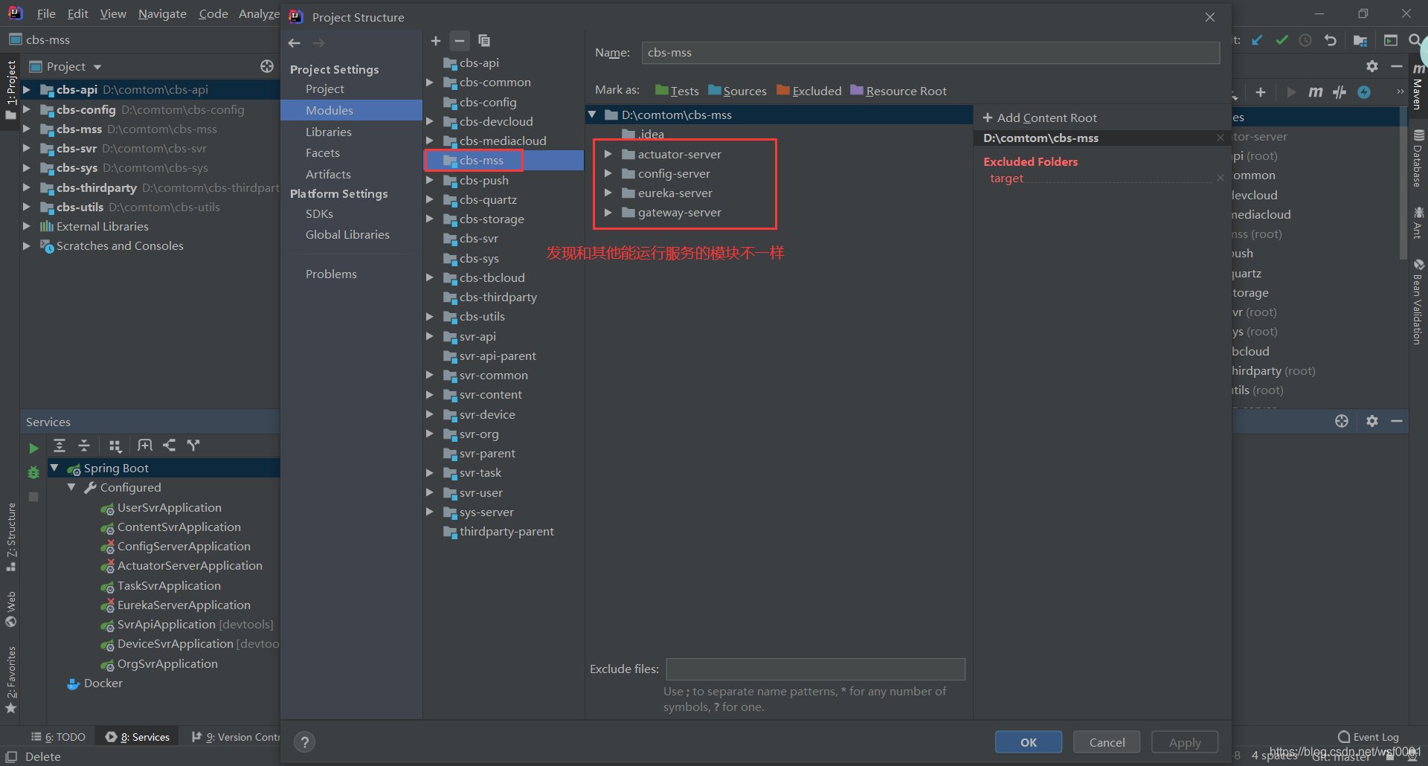Viewport: 1428px width, 766px height.
Task: Copy module using the copy icon
Action: click(x=484, y=41)
